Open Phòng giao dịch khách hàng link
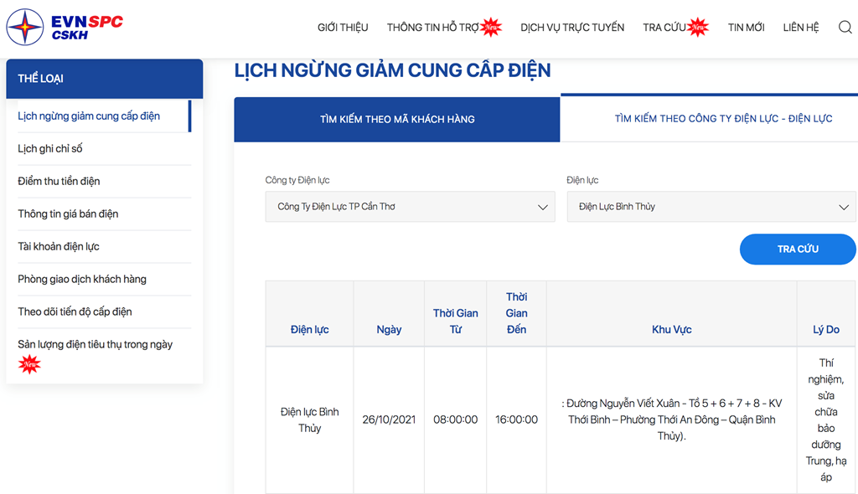Viewport: 858px width, 494px height. pos(82,279)
